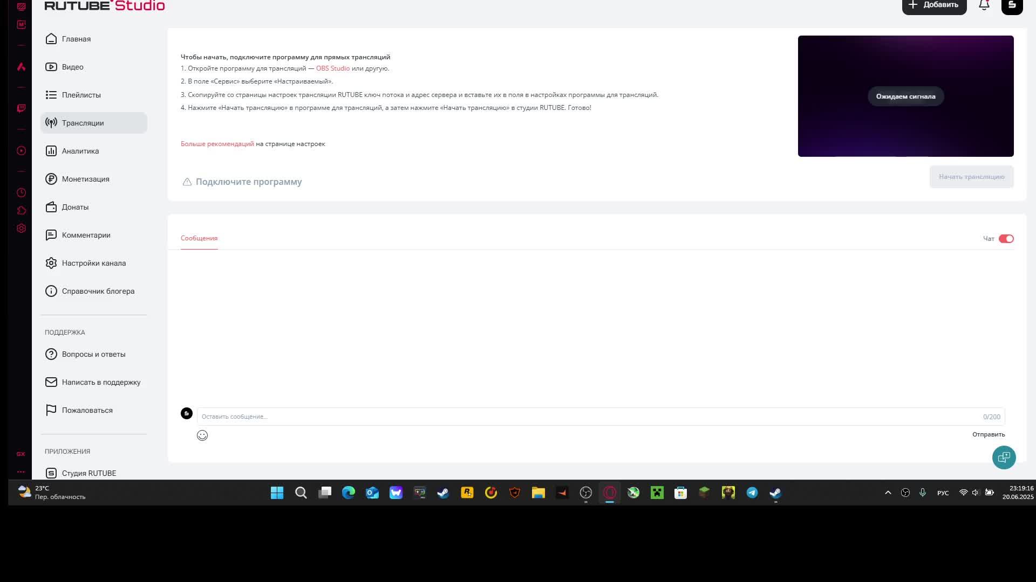1036x582 pixels.
Task: Open the Добавить dropdown button
Action: tap(934, 5)
